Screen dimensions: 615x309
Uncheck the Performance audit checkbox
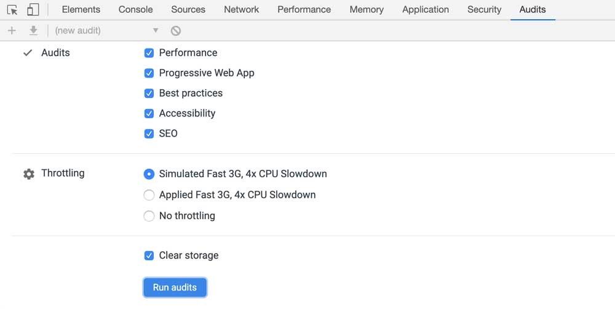tap(149, 53)
